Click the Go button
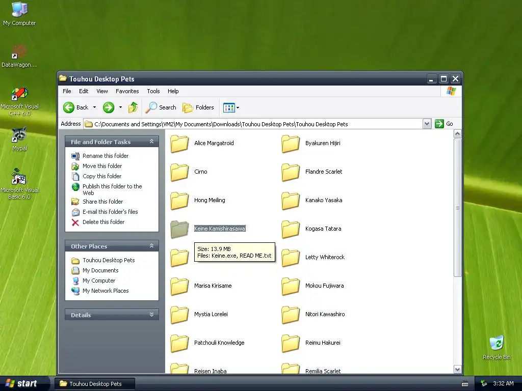522x391 pixels. click(x=444, y=124)
